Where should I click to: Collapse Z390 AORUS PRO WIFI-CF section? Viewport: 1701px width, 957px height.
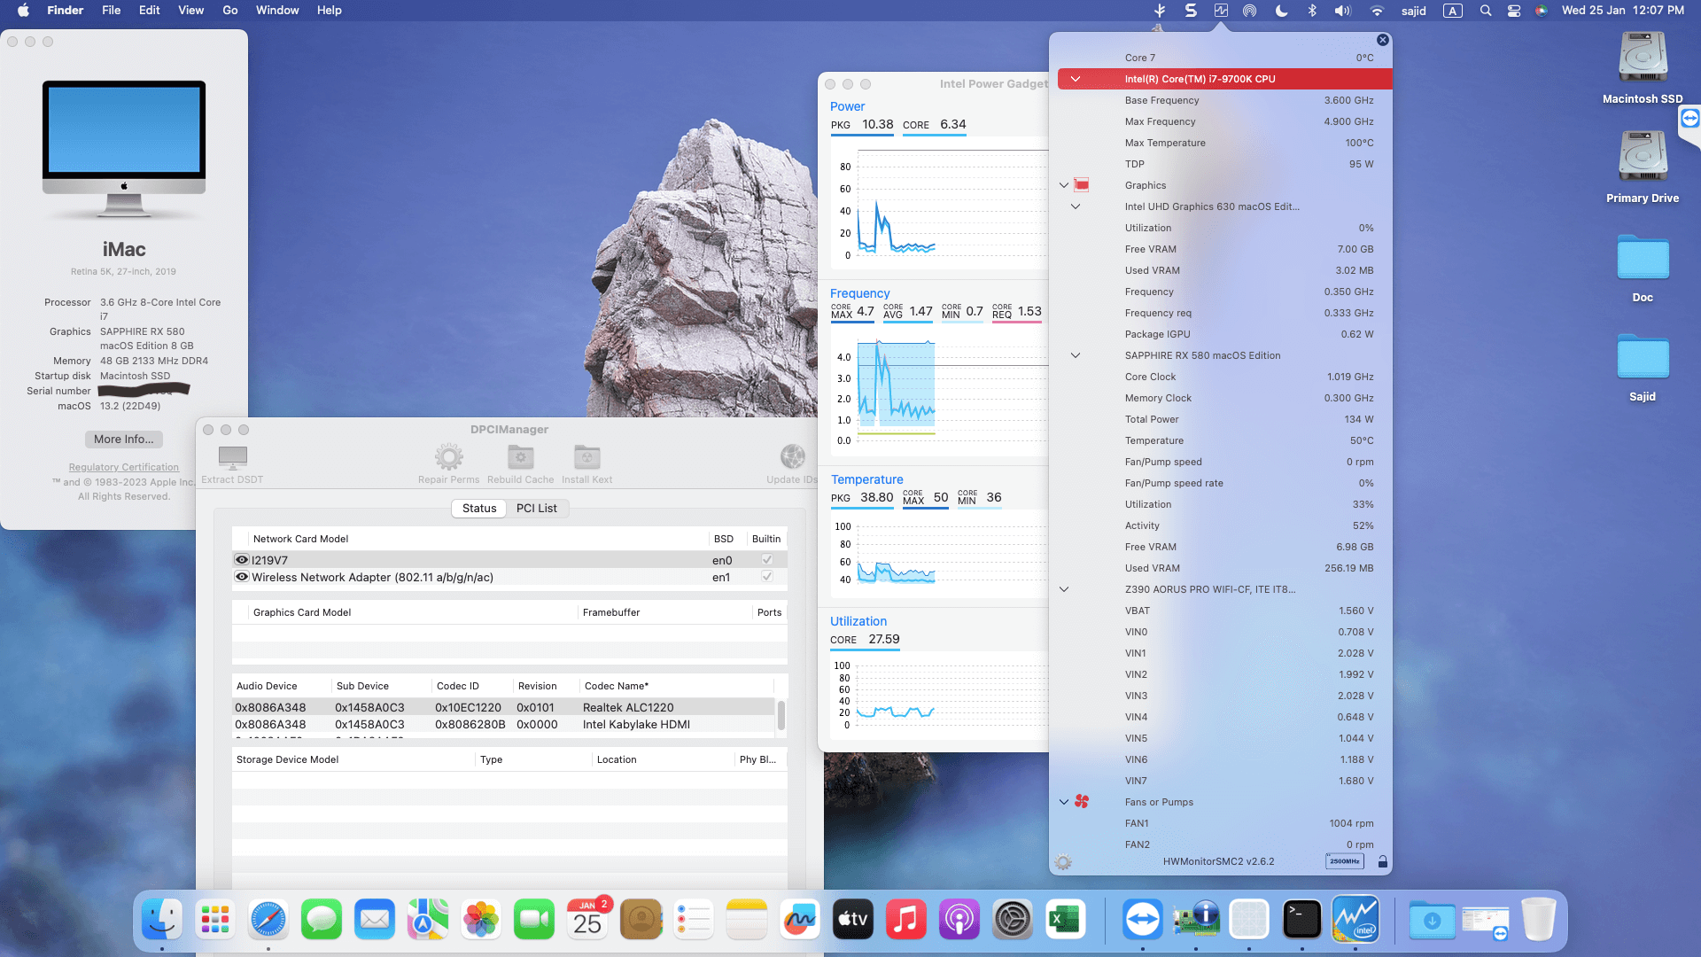click(1064, 589)
